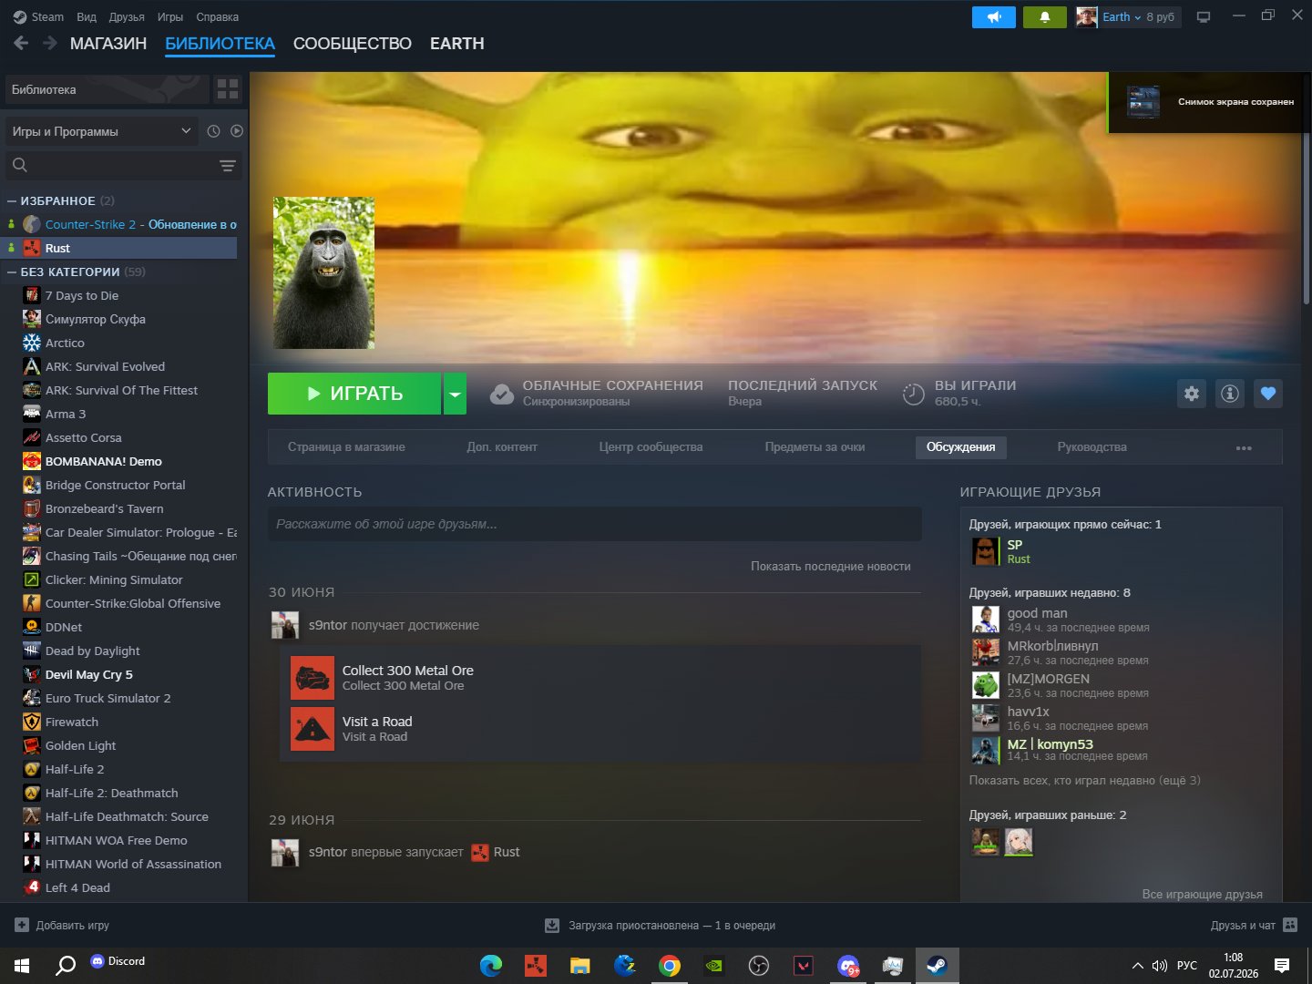Image resolution: width=1312 pixels, height=984 pixels.
Task: Open good man friend's avatar
Action: 985,619
